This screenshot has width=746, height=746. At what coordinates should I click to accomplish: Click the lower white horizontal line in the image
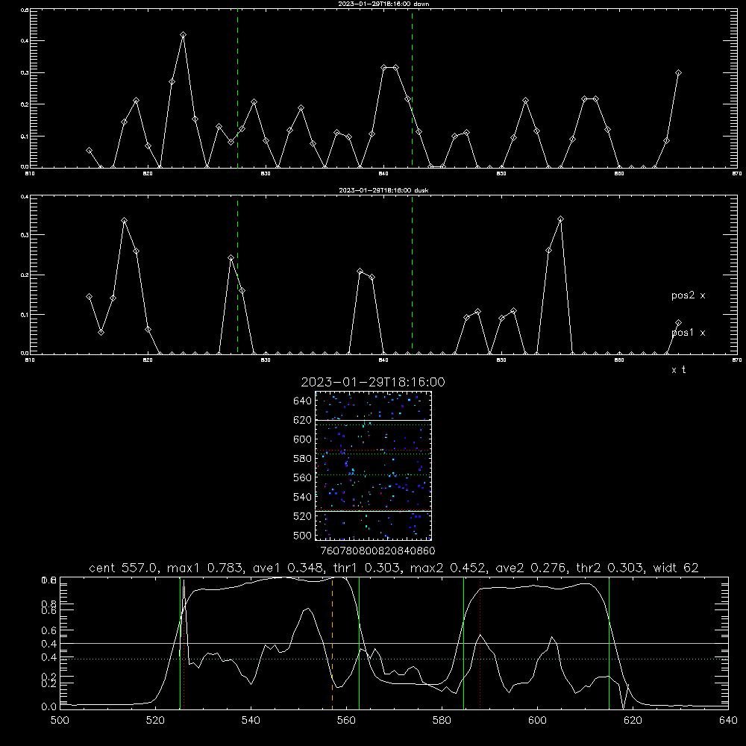373,512
